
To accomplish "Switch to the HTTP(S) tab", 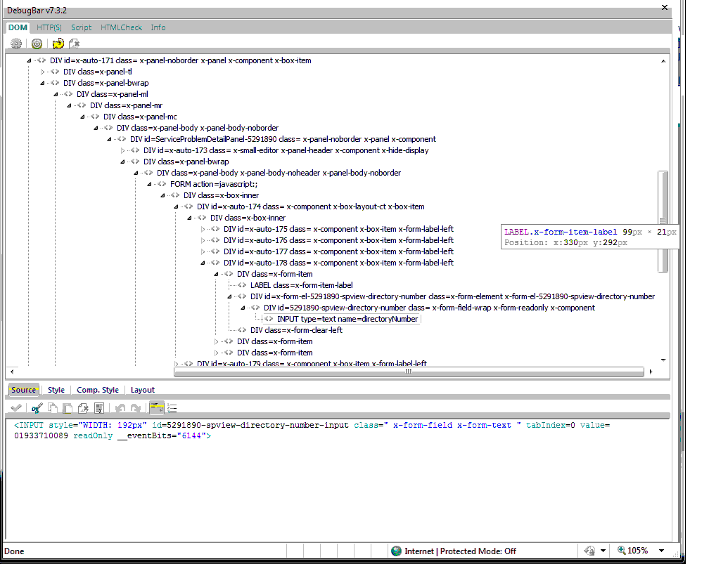I will [x=49, y=27].
